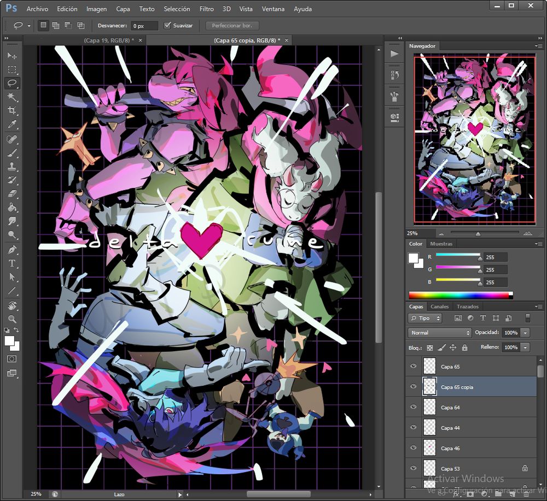The width and height of the screenshot is (547, 501).
Task: Choose Intersect with selection mode
Action: point(81,25)
